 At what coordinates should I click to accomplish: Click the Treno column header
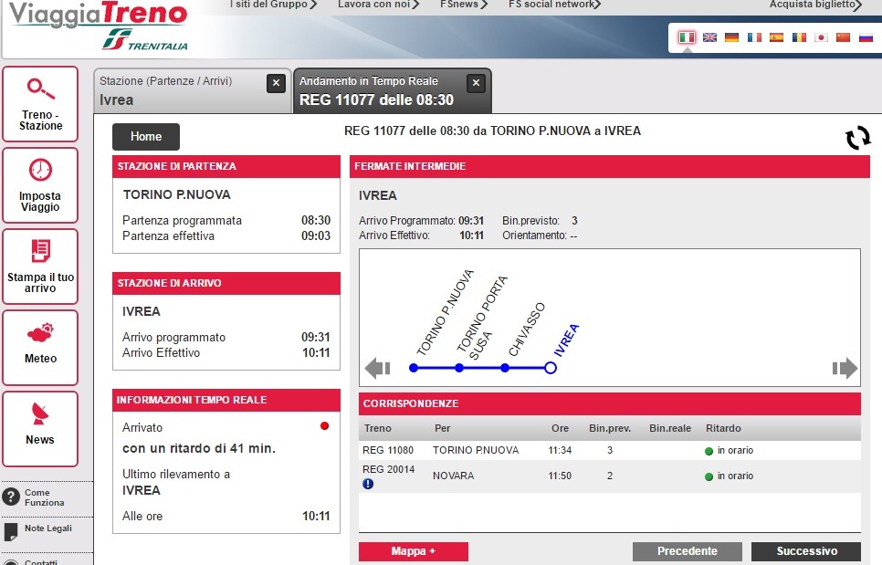click(x=377, y=428)
